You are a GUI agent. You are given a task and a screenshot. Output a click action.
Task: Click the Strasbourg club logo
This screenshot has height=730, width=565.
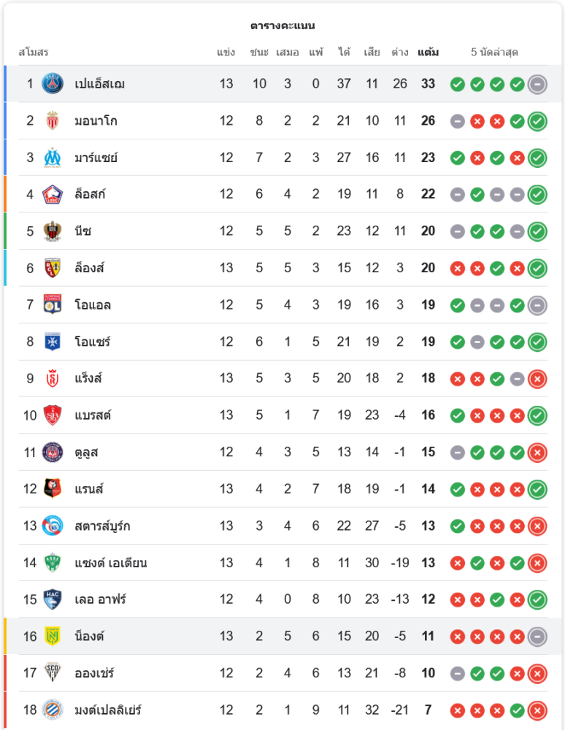point(53,526)
